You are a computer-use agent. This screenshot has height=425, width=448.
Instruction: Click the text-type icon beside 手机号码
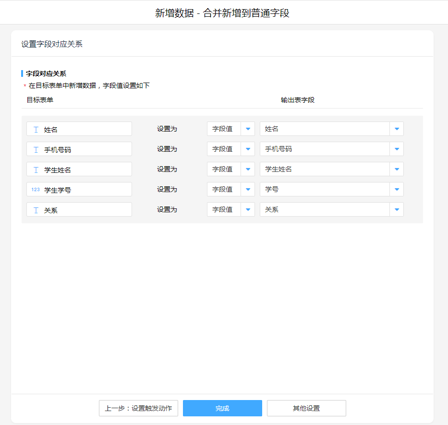coord(36,149)
